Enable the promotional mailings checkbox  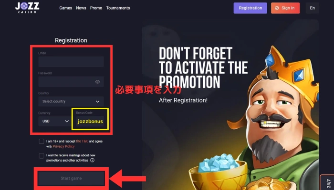(x=42, y=156)
